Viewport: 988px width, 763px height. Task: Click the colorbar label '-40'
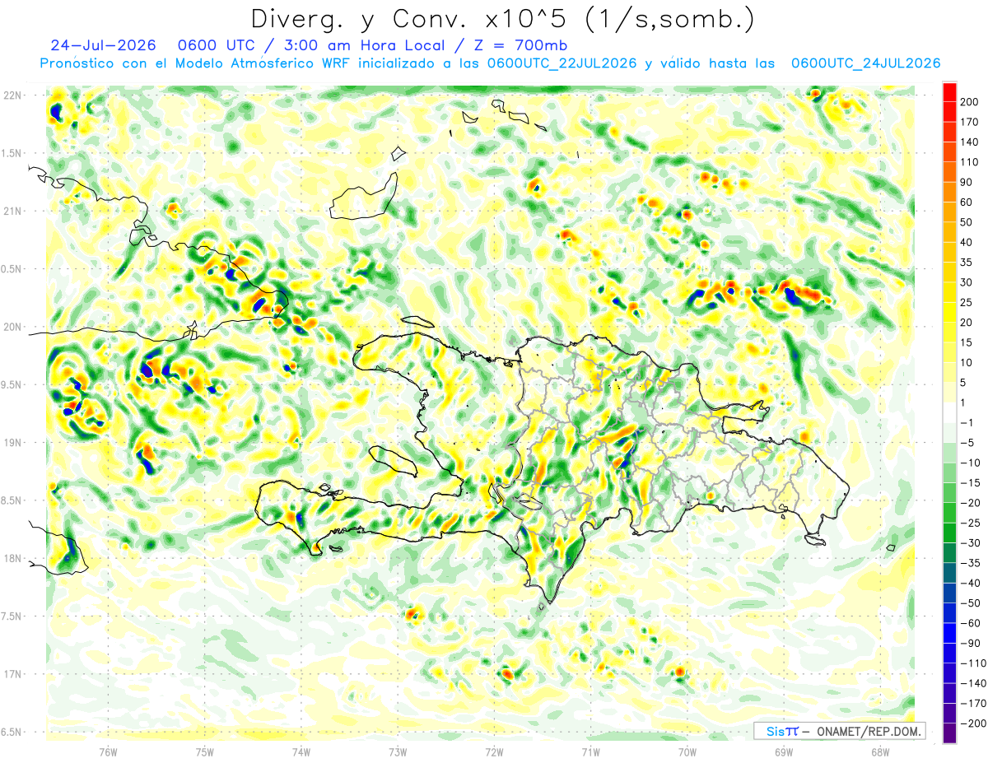coord(972,584)
